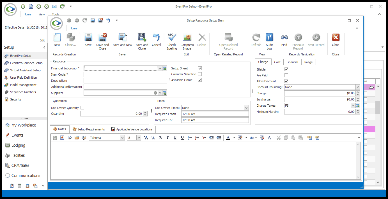388x199 pixels.
Task: Enable the Calendar Selection checkbox
Action: click(200, 74)
